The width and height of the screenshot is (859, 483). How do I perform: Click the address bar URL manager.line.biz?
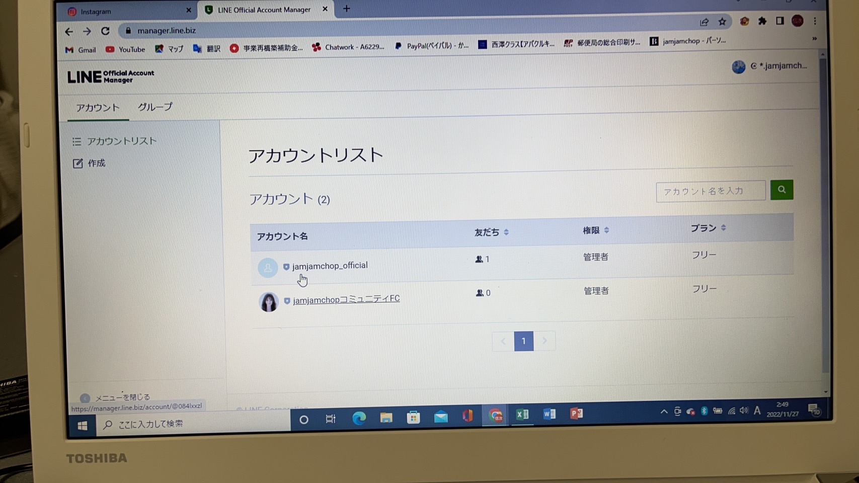167,31
